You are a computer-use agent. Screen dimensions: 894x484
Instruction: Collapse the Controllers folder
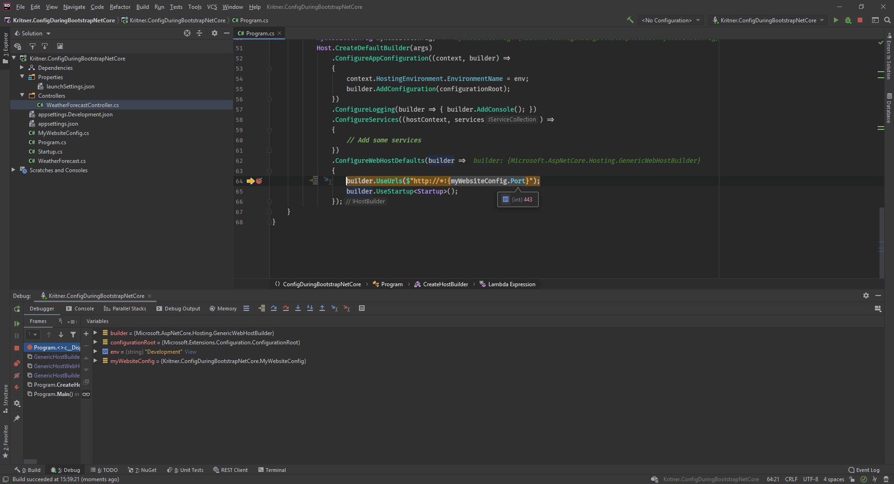pos(22,95)
